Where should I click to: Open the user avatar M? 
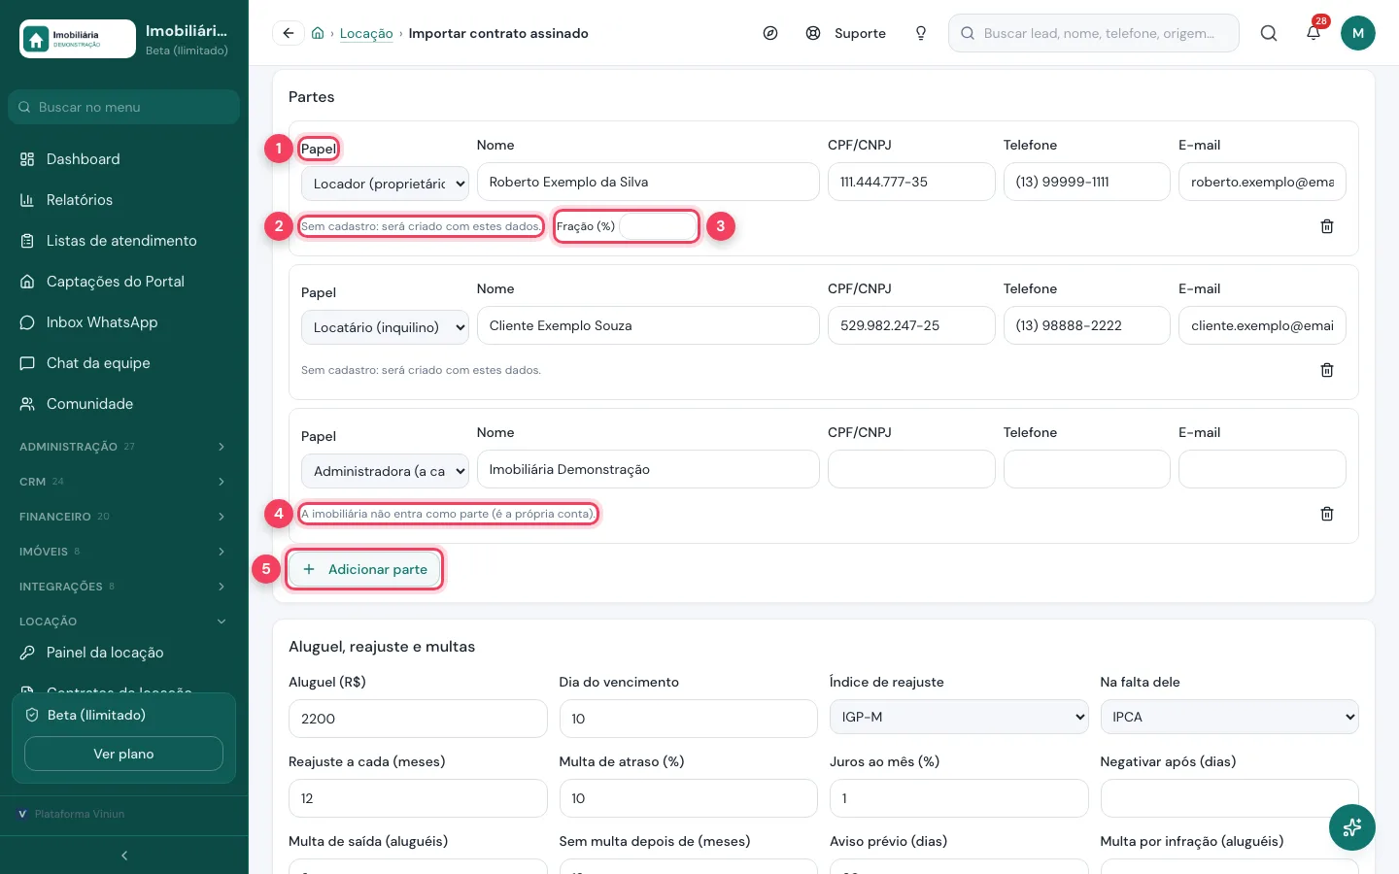1358,33
